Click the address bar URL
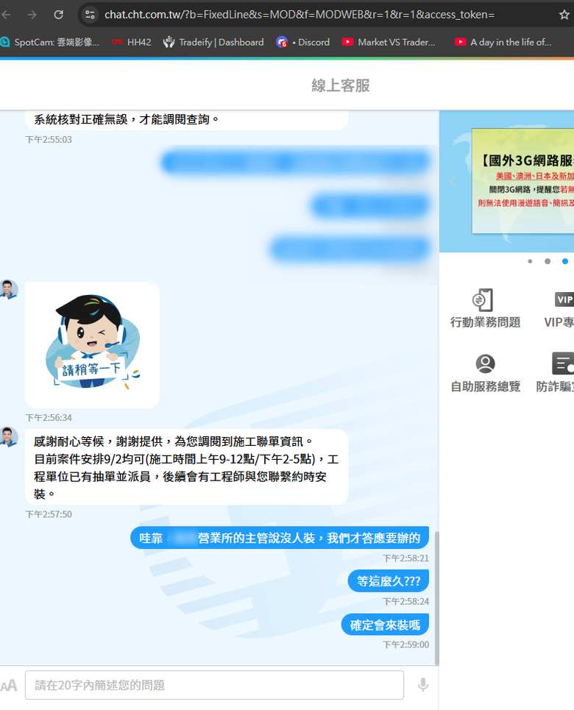 pyautogui.click(x=299, y=15)
